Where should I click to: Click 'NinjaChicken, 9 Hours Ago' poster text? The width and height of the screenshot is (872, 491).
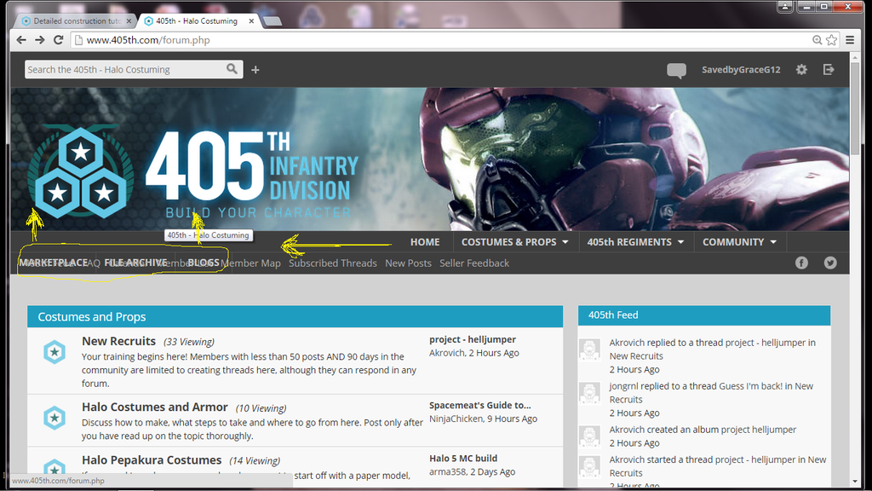click(483, 419)
